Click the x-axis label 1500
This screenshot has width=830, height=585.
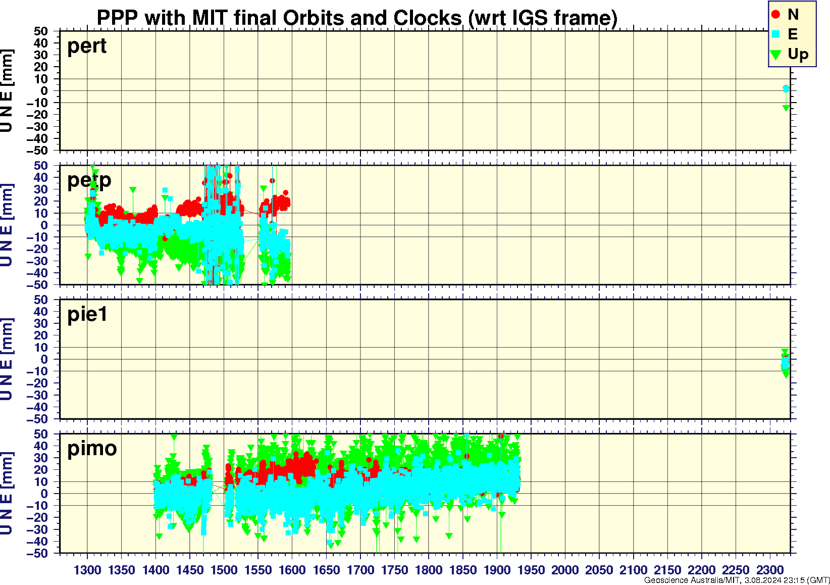point(224,570)
